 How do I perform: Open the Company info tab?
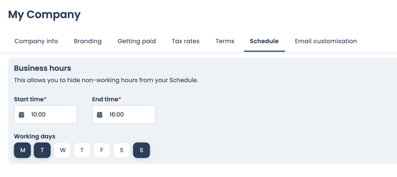(36, 41)
